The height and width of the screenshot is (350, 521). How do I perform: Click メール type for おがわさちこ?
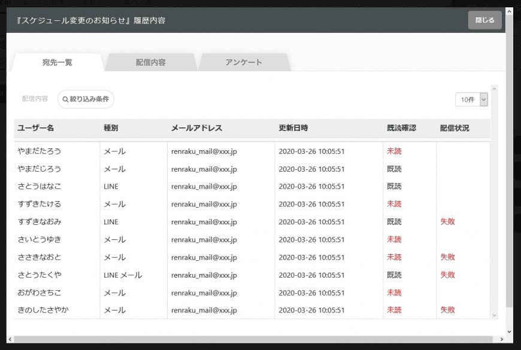click(x=114, y=293)
